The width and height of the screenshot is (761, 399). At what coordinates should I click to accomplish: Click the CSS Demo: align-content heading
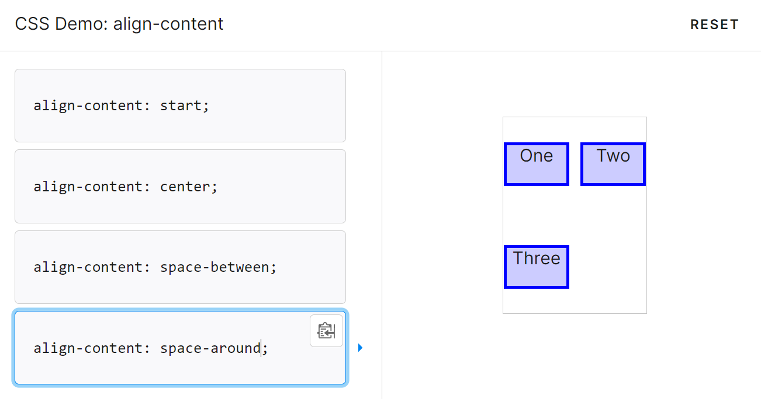click(x=119, y=24)
